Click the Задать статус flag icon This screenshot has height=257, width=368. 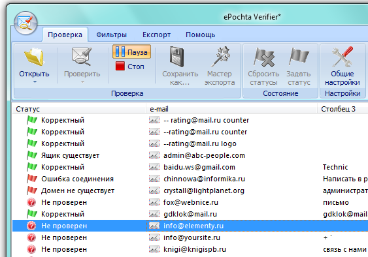point(299,57)
